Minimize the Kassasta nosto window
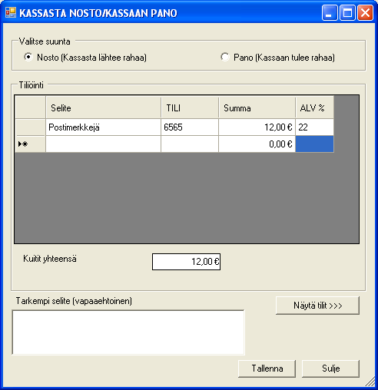Viewport: 378px width, 390px height. pyautogui.click(x=330, y=12)
